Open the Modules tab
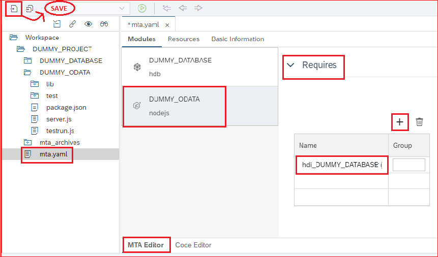The height and width of the screenshot is (257, 438). click(141, 39)
